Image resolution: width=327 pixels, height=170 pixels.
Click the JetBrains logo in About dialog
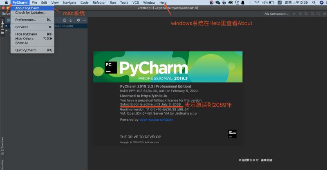tap(232, 134)
